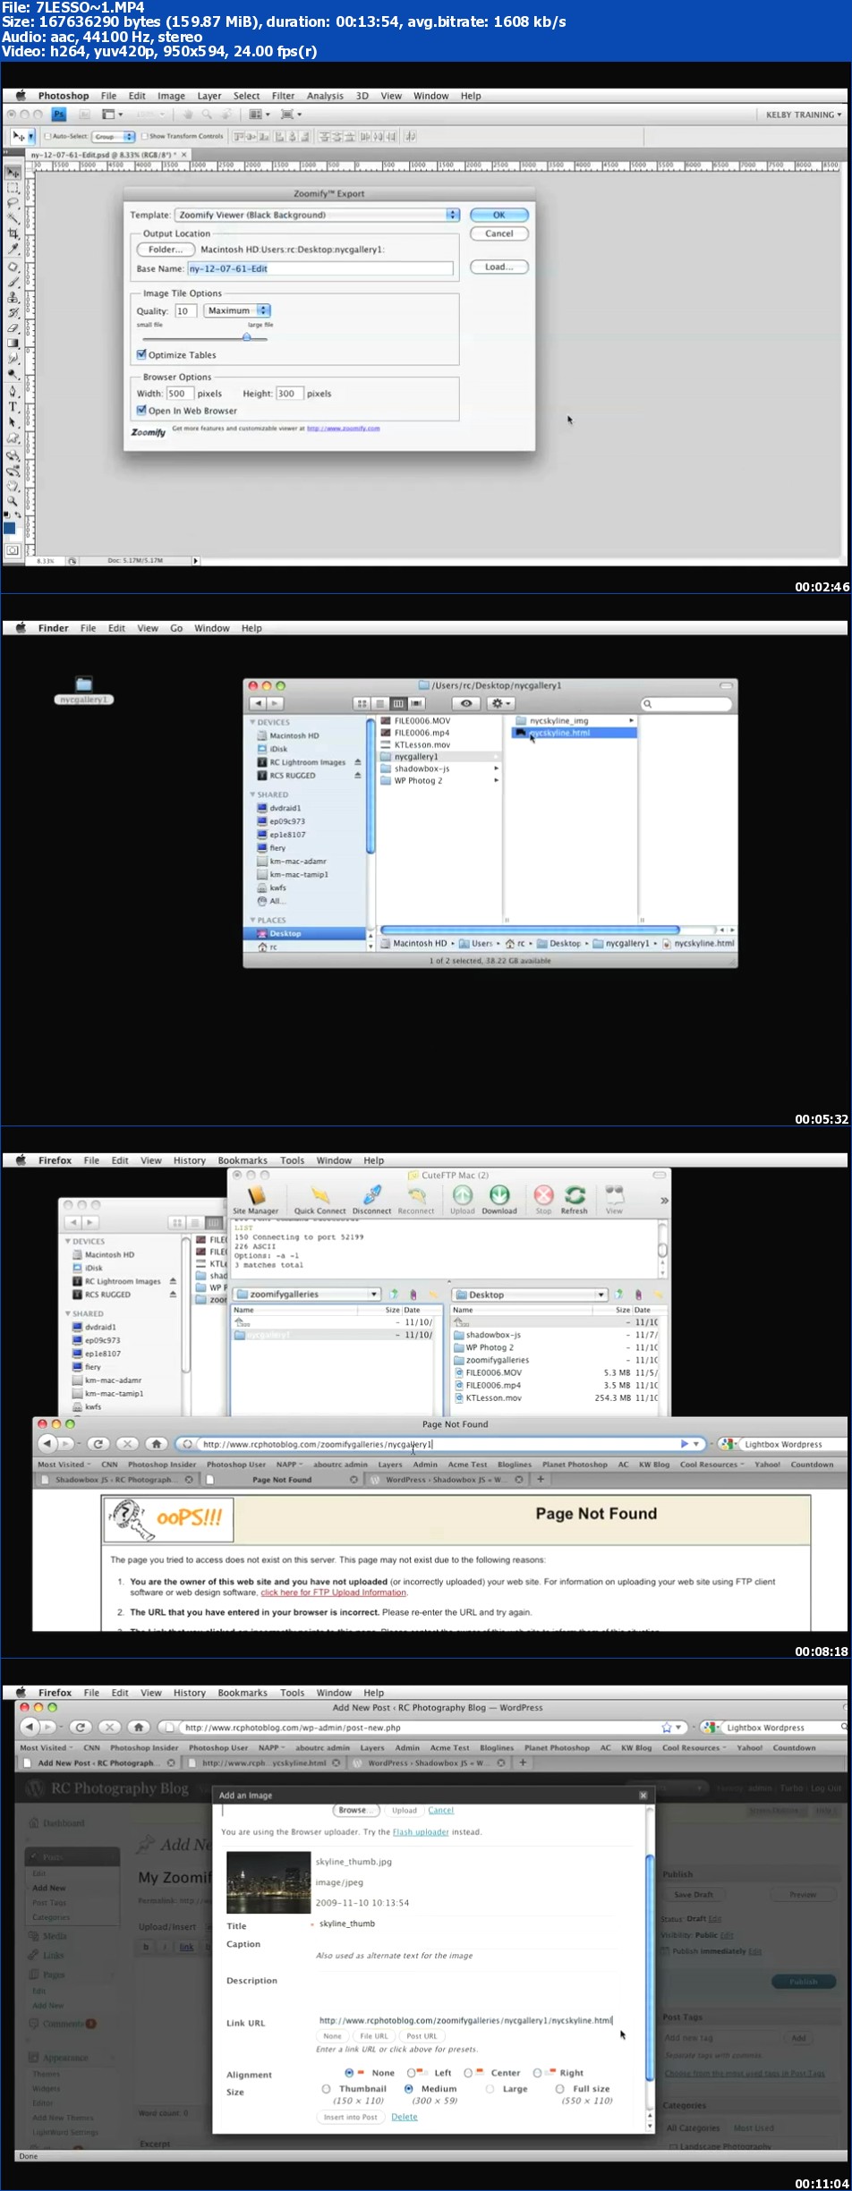Select the Crop tool in Photoshop
852x2191 pixels.
pyautogui.click(x=13, y=234)
